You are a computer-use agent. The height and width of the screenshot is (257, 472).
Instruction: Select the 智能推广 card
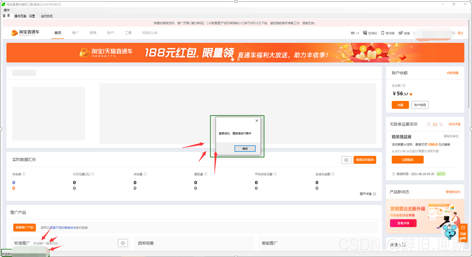coord(318,243)
